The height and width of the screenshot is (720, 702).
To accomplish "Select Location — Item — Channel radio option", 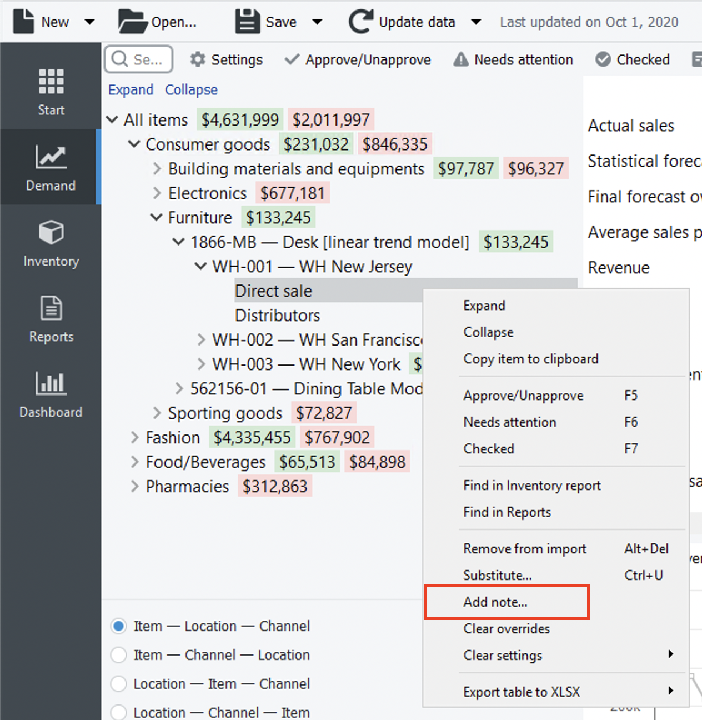I will pyautogui.click(x=119, y=684).
